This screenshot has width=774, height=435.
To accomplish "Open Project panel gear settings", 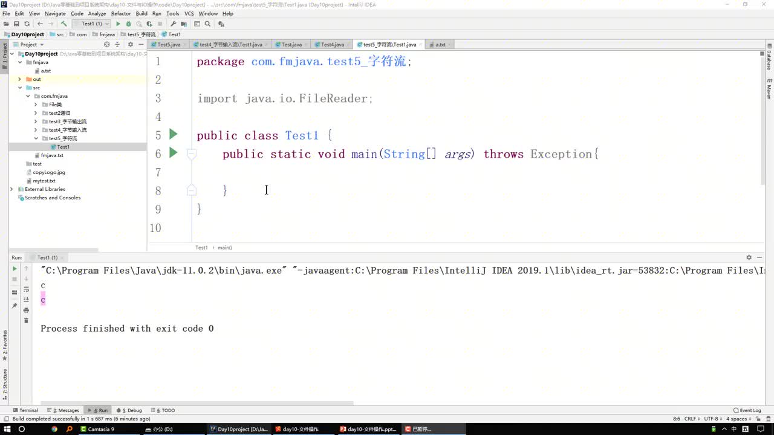I will [130, 45].
